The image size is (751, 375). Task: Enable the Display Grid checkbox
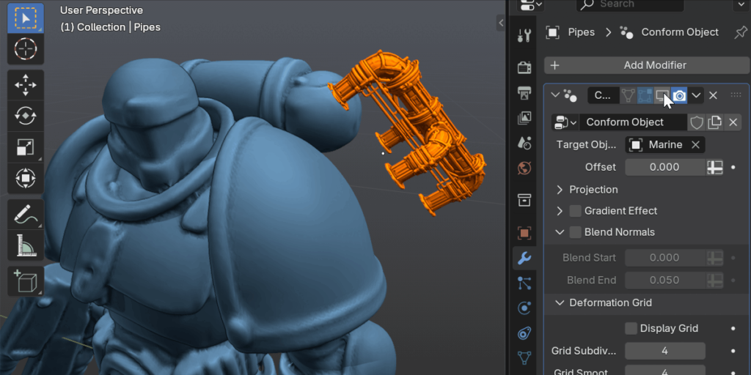pos(631,328)
